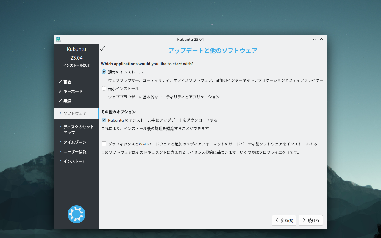Continue with the 続ける button

pyautogui.click(x=311, y=220)
